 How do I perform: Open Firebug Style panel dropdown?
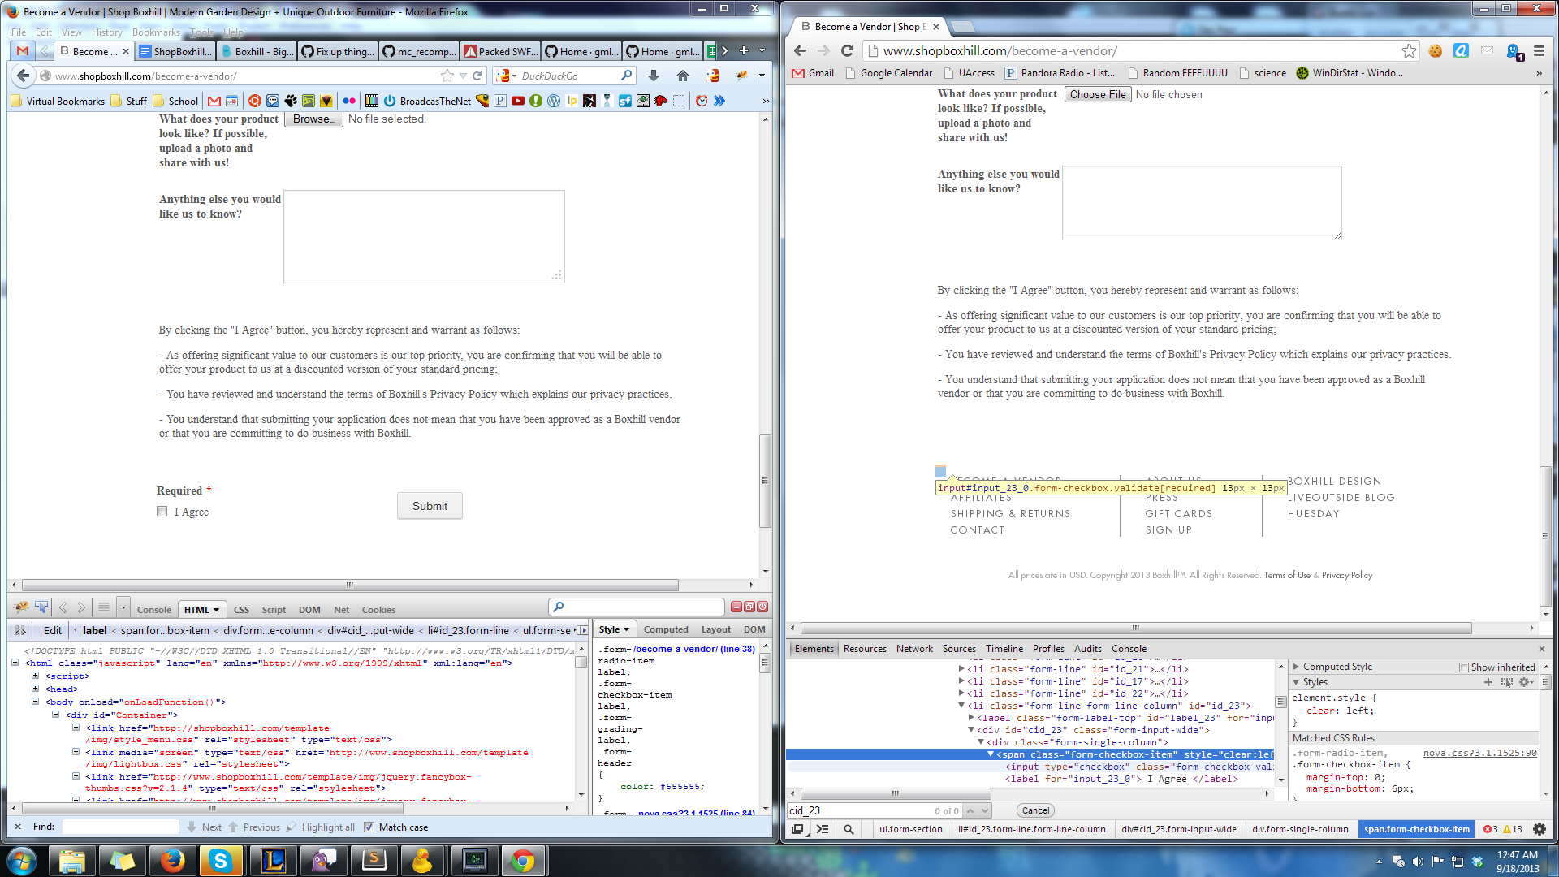[615, 629]
